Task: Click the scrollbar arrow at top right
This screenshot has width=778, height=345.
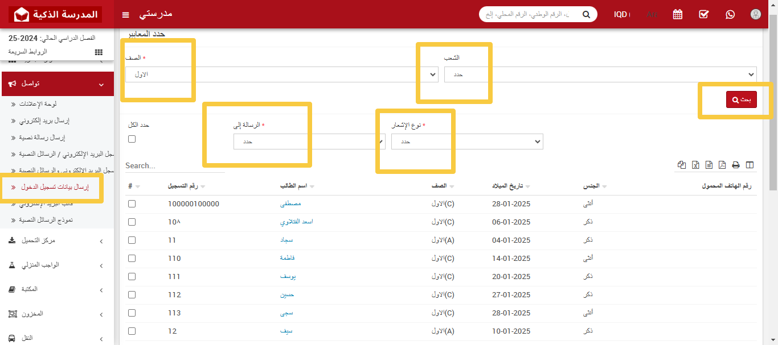Action: point(773,6)
